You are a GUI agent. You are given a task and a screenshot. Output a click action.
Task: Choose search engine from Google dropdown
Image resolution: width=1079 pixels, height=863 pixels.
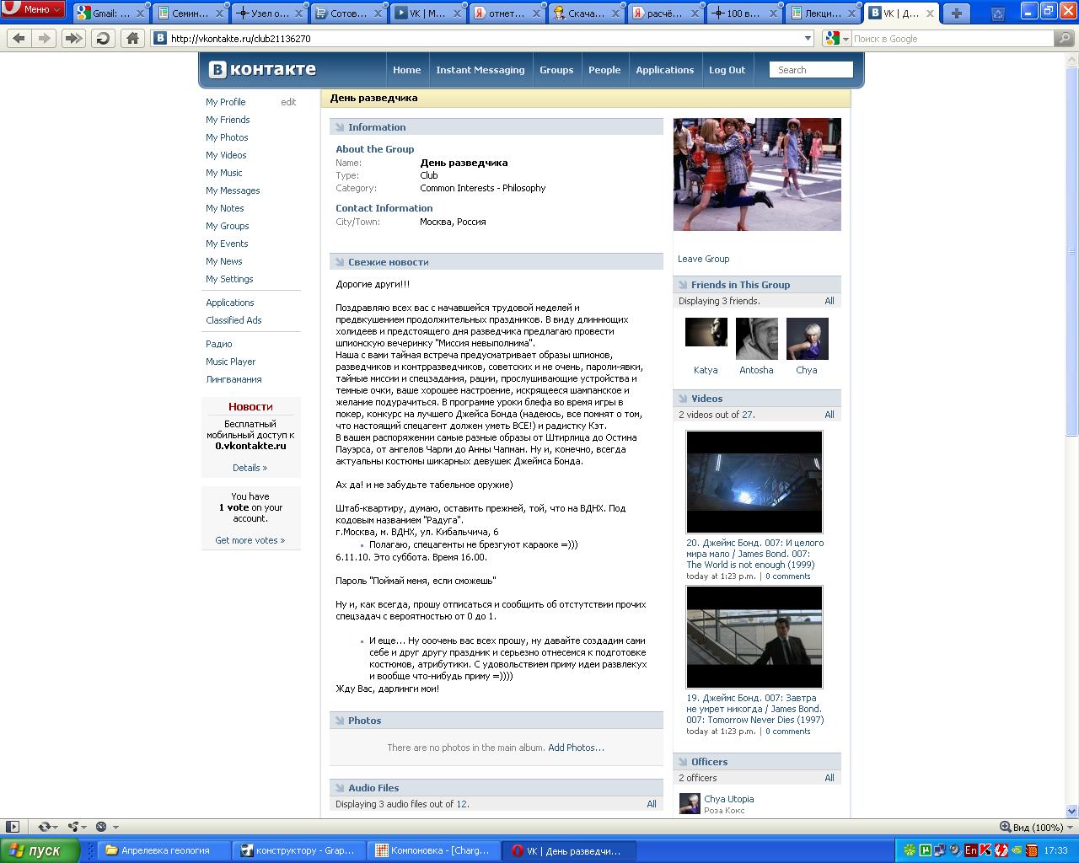point(837,39)
